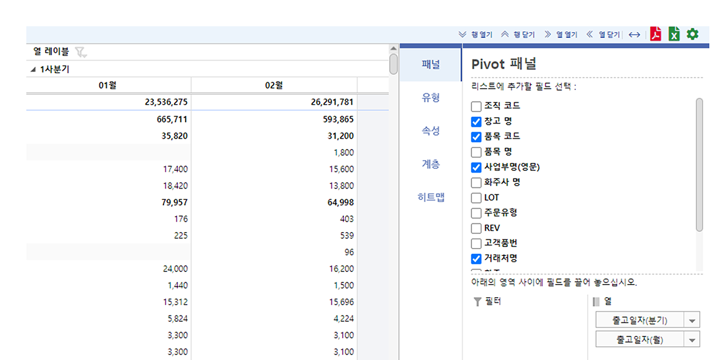Enable the 조직 코드 field checkbox
Viewport: 713px width, 360px height.
pyautogui.click(x=476, y=106)
